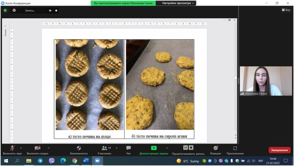Click Telegram icon in system tray
This screenshot has height=166, width=294.
pos(226,161)
